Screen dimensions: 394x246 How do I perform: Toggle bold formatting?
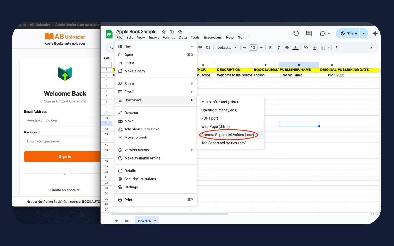(270, 48)
